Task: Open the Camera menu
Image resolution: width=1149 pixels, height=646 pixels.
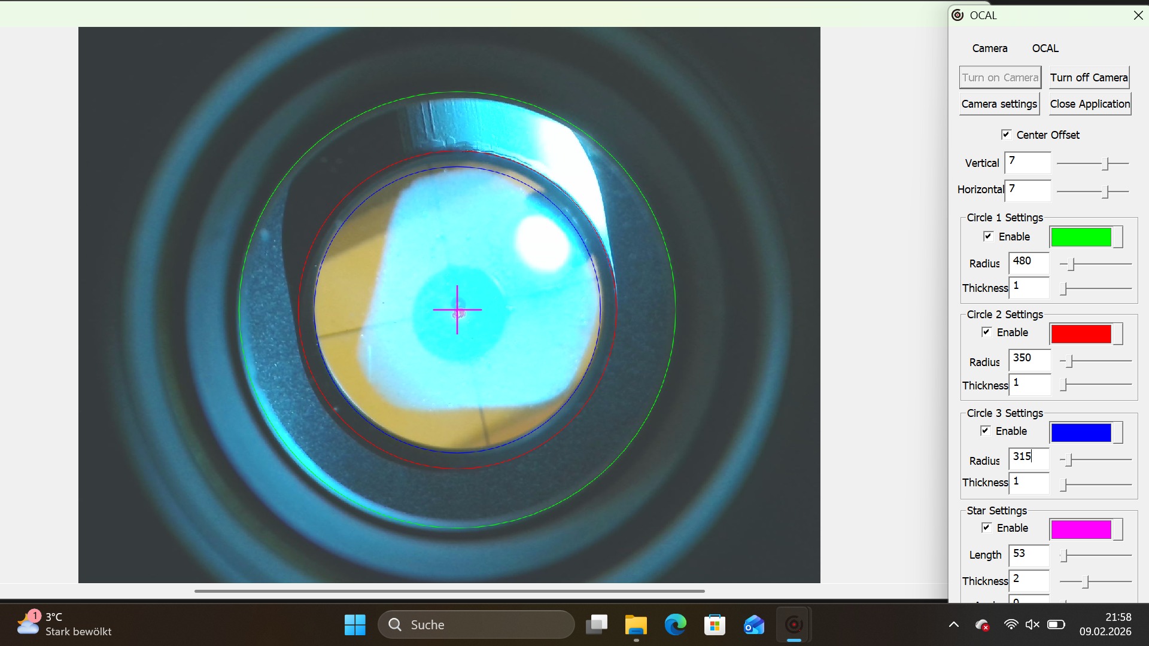Action: point(990,48)
